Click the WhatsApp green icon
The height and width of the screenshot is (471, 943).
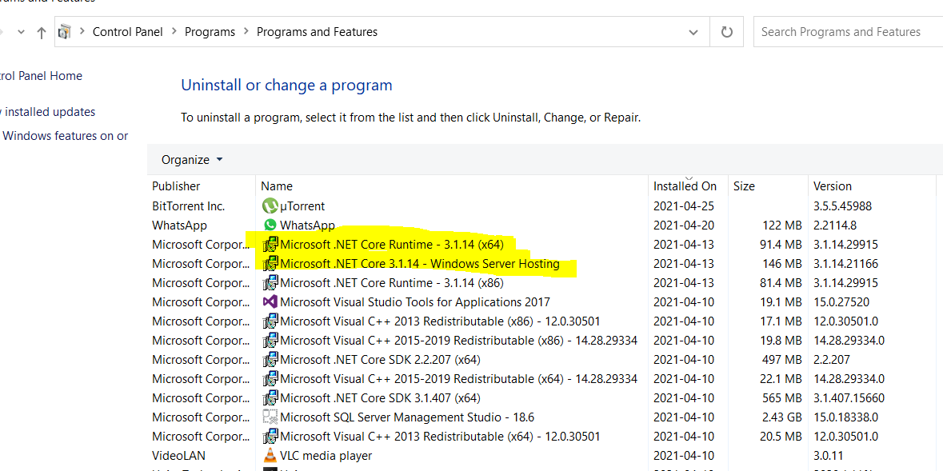pyautogui.click(x=270, y=226)
